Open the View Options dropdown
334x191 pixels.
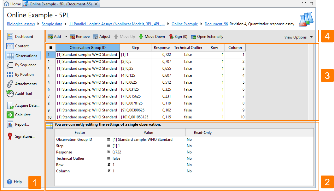[x=298, y=37]
